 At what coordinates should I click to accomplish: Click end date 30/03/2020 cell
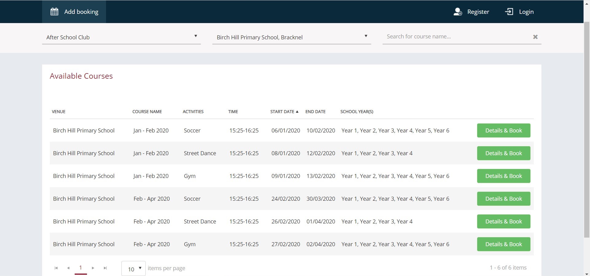pos(321,199)
